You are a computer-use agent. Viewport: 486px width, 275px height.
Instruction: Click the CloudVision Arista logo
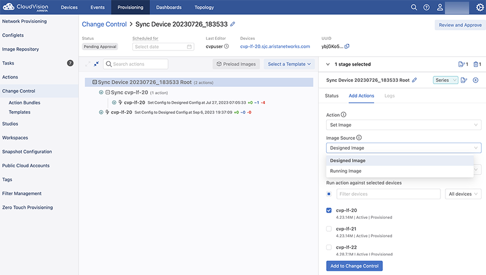(25, 7)
